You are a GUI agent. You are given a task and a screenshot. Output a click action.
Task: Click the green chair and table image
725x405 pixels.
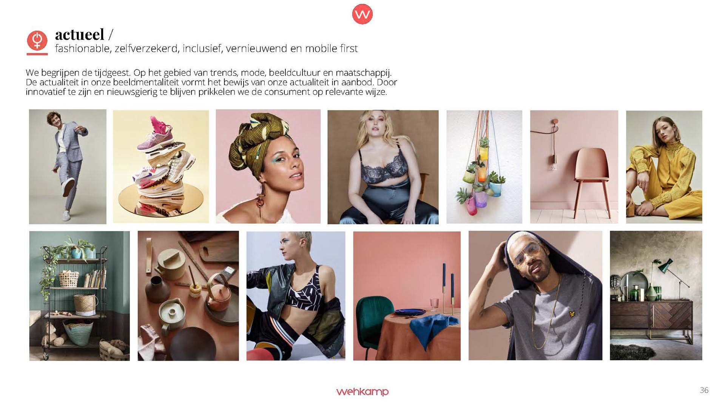(x=407, y=296)
